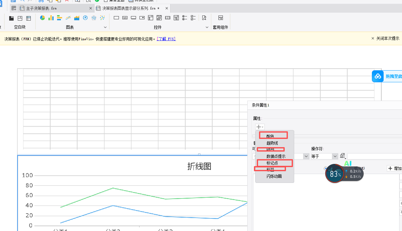Insert a horizontal bar chart component
Viewport: 402px width, 231px height.
click(59, 18)
